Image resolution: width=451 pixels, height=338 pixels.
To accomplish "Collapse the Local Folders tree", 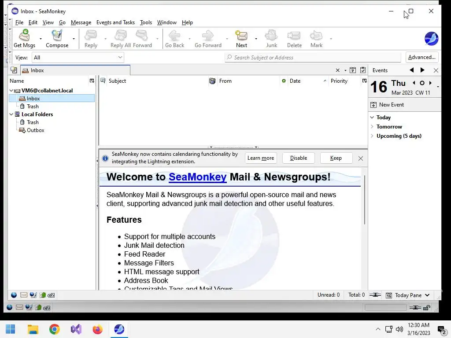I will pos(11,114).
